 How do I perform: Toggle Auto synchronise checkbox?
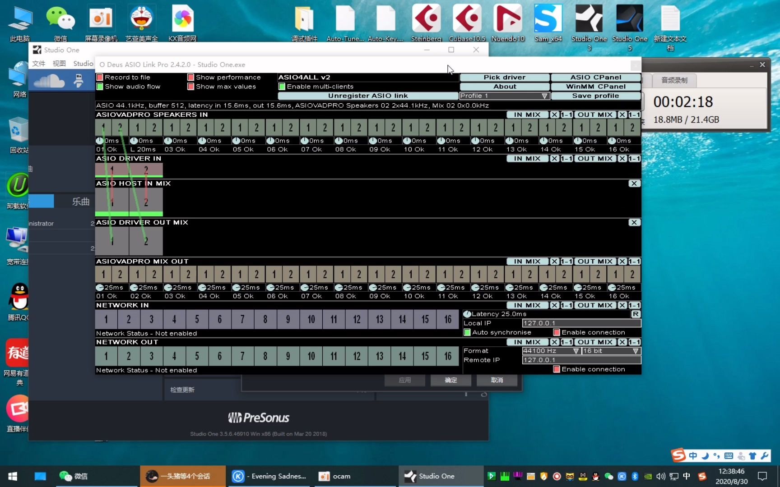click(x=467, y=332)
